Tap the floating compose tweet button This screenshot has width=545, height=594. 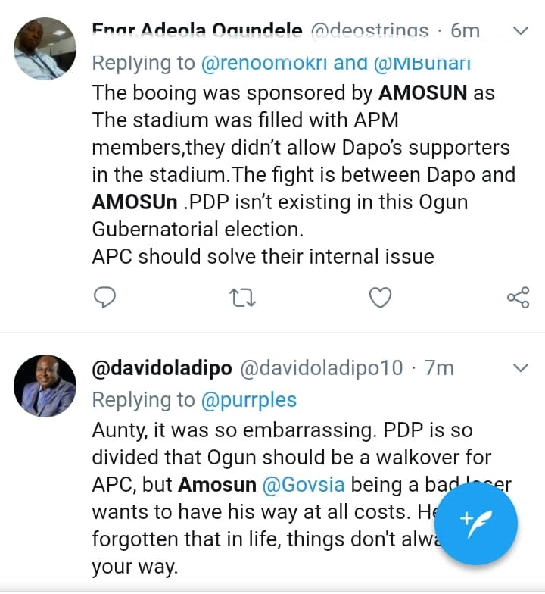[477, 524]
